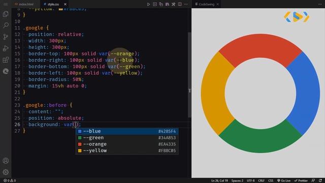Choose --blue suggestion from autocomplete list
Screen dimensions: 325x183
(127, 131)
